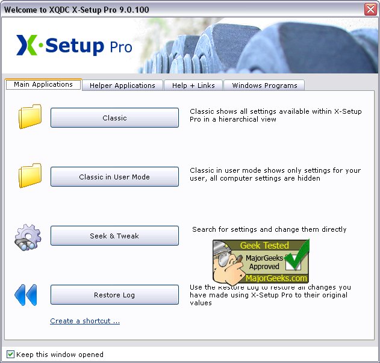Go to the Windows Programs tab
380x363 pixels.
(x=264, y=85)
